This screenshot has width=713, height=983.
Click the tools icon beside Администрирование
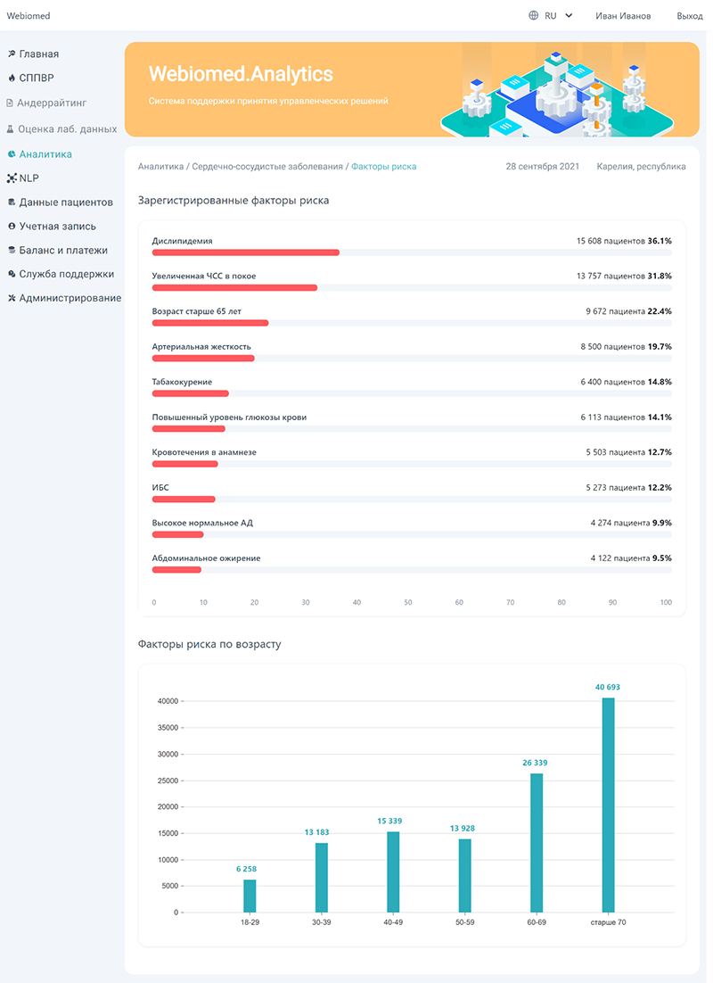[12, 298]
